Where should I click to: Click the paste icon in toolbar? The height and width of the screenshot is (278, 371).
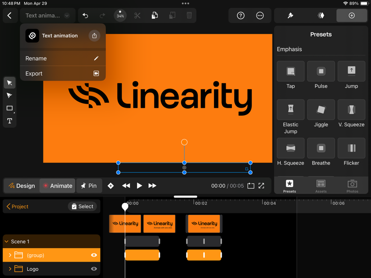click(172, 15)
